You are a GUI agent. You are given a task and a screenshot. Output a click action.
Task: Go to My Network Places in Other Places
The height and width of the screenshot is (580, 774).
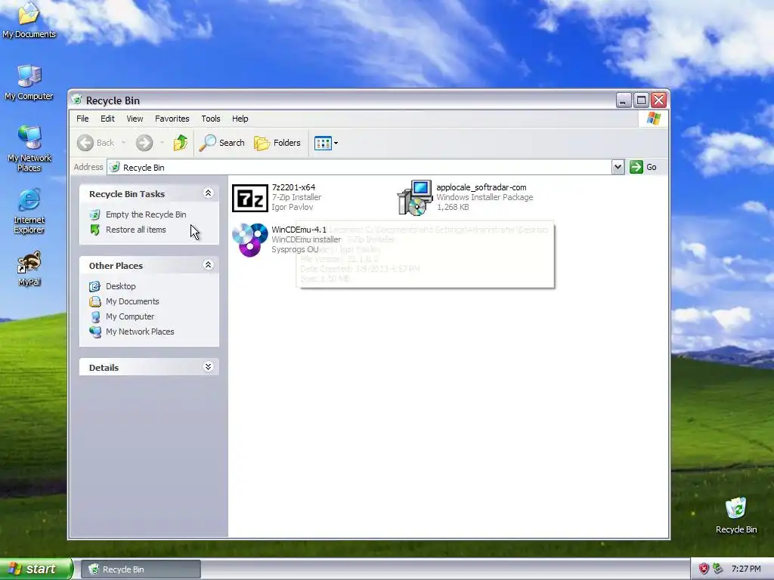pyautogui.click(x=140, y=332)
